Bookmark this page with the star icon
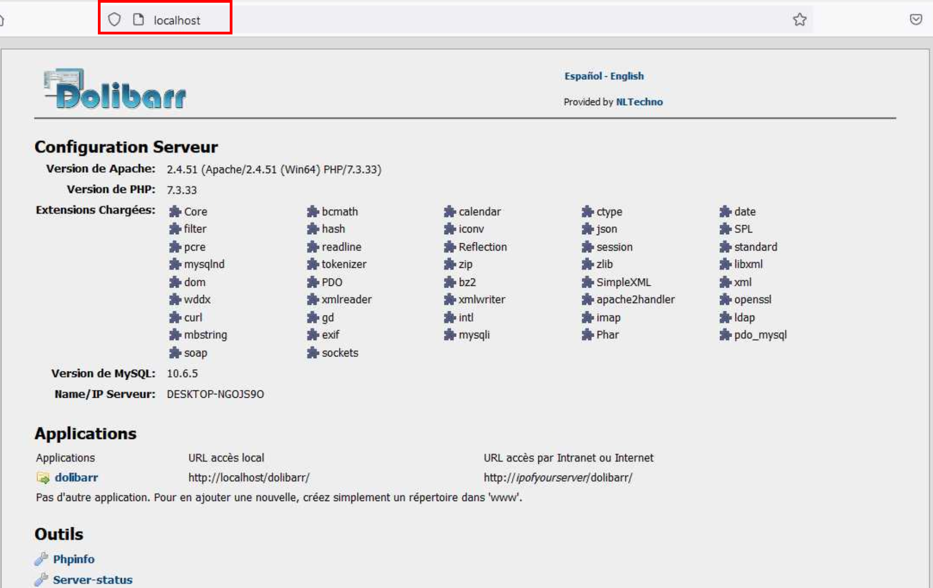The height and width of the screenshot is (588, 933). coord(799,19)
